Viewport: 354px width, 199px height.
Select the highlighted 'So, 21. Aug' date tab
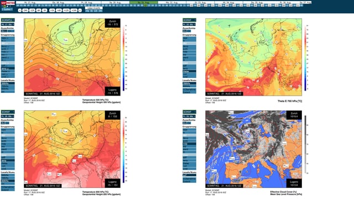coord(144,2)
